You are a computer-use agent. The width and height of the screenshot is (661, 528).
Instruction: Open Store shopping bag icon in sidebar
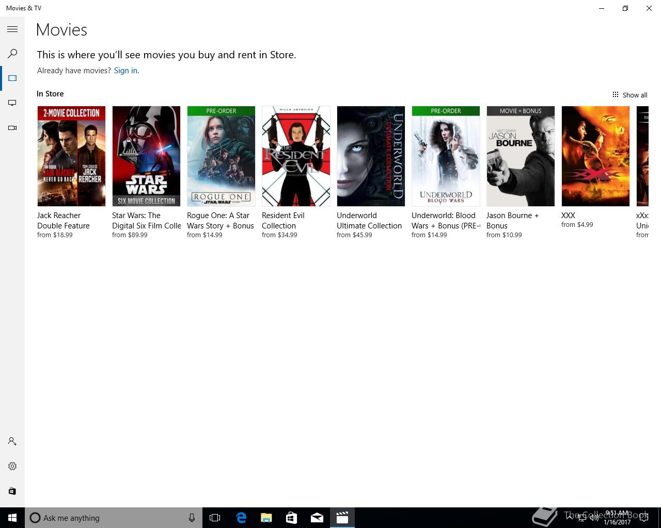tap(12, 491)
